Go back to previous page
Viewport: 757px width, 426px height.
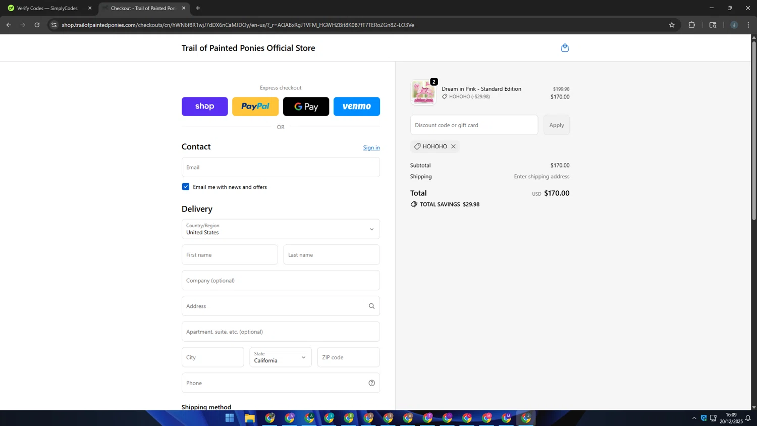coord(9,25)
